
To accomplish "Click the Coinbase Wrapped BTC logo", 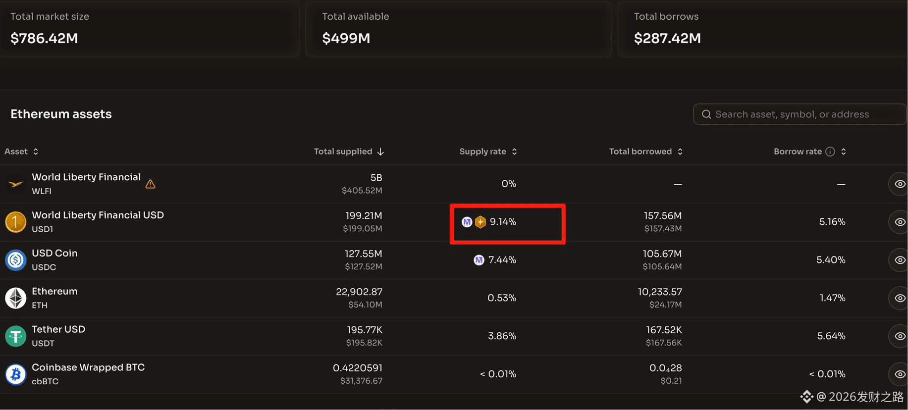I will [x=15, y=374].
